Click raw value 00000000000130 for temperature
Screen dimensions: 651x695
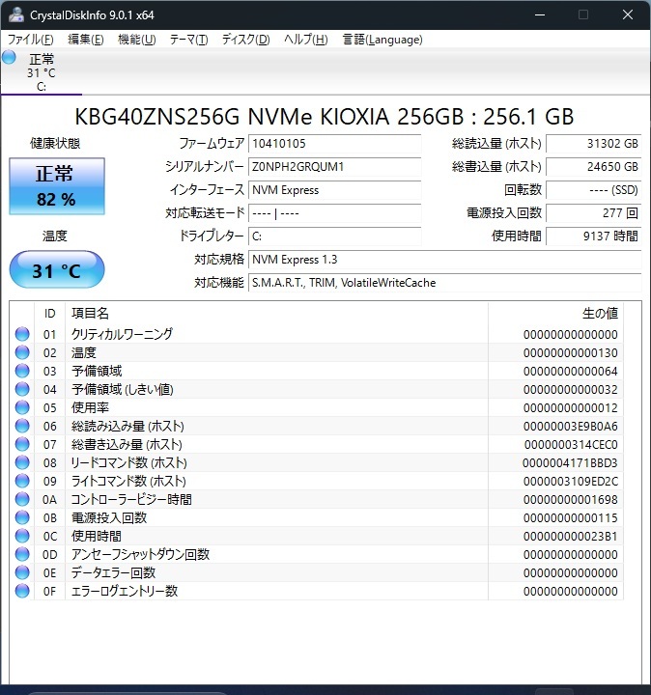point(570,353)
